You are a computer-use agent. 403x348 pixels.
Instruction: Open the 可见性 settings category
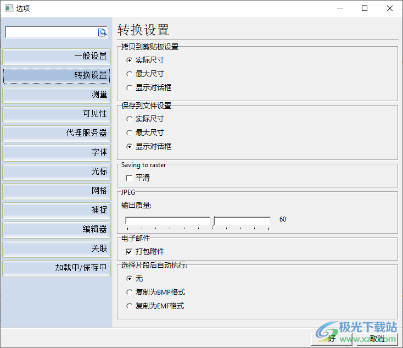57,114
